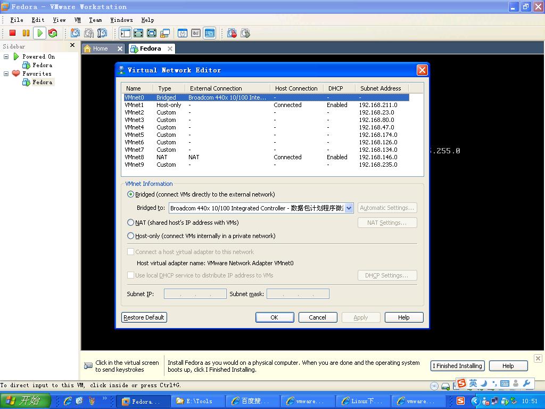Select NAT shared host's IP radio button
This screenshot has height=409, width=545.
click(130, 223)
